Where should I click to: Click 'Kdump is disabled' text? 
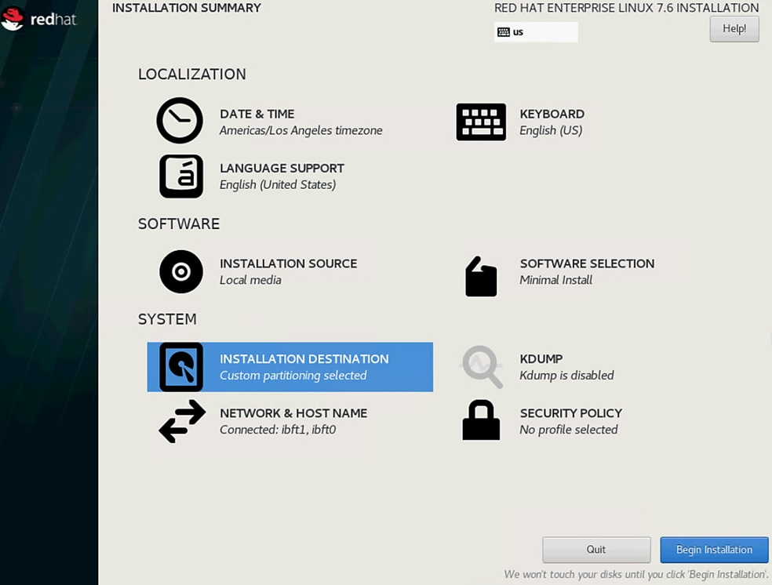click(x=566, y=376)
